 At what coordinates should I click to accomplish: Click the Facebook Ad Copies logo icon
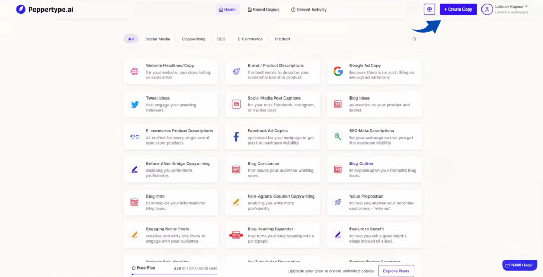pyautogui.click(x=237, y=137)
